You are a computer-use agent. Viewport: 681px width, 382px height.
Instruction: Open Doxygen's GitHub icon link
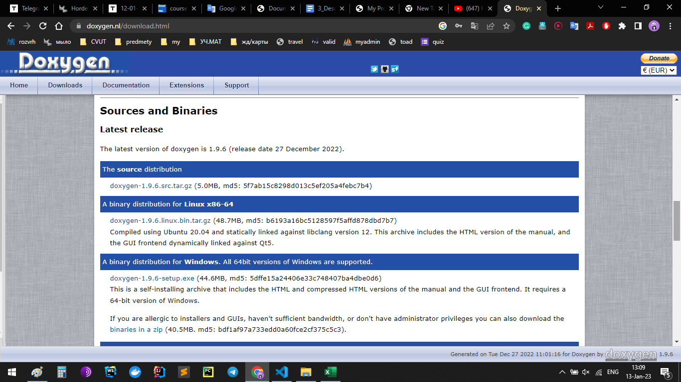[384, 69]
